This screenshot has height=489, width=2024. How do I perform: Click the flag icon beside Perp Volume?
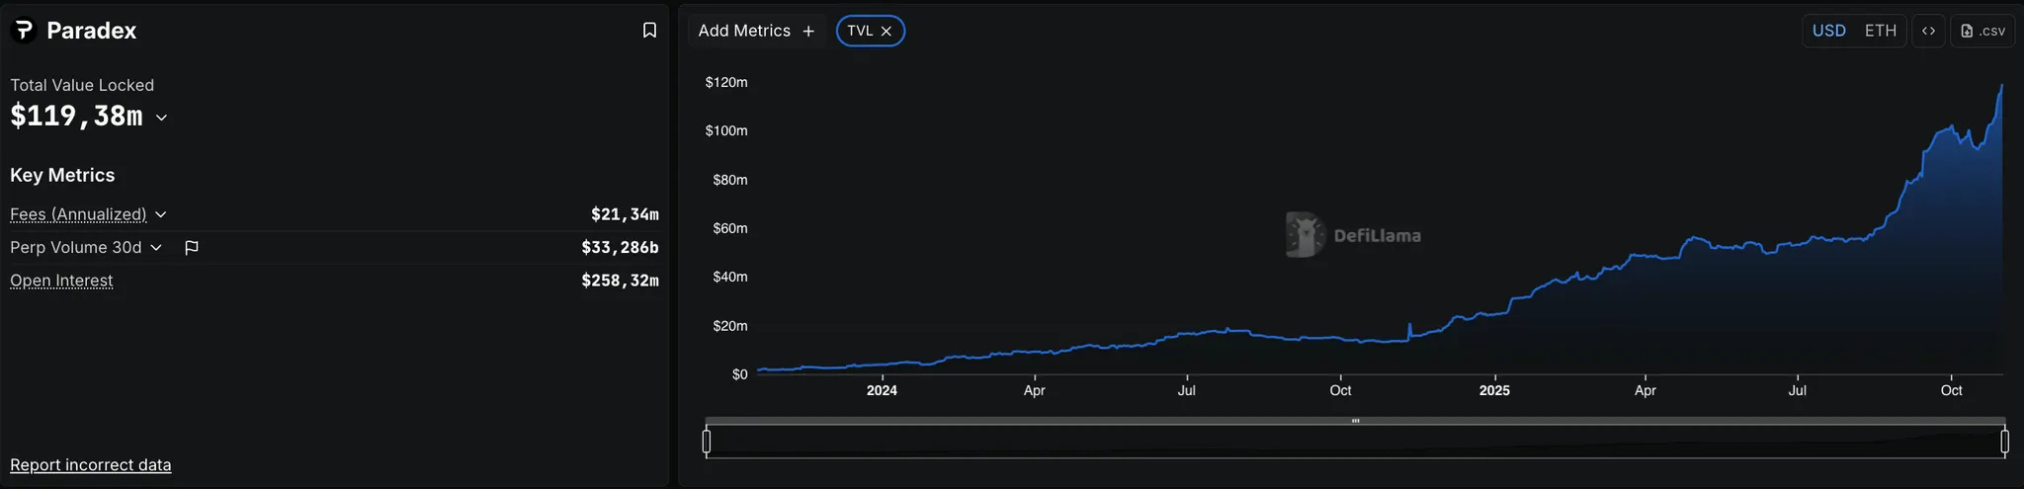click(192, 248)
